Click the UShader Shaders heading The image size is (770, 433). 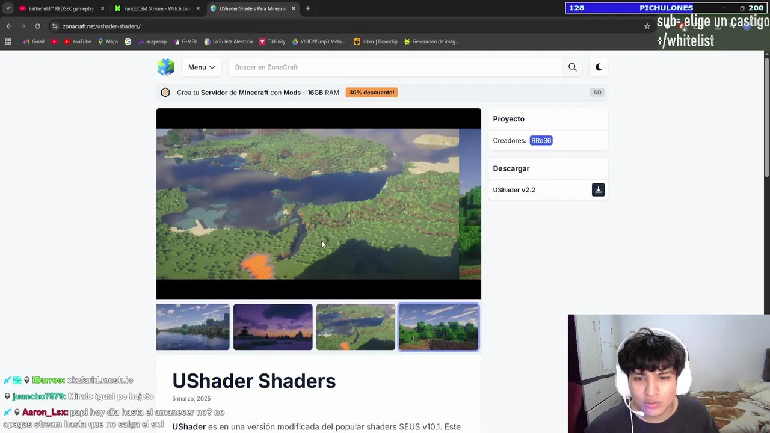click(254, 381)
